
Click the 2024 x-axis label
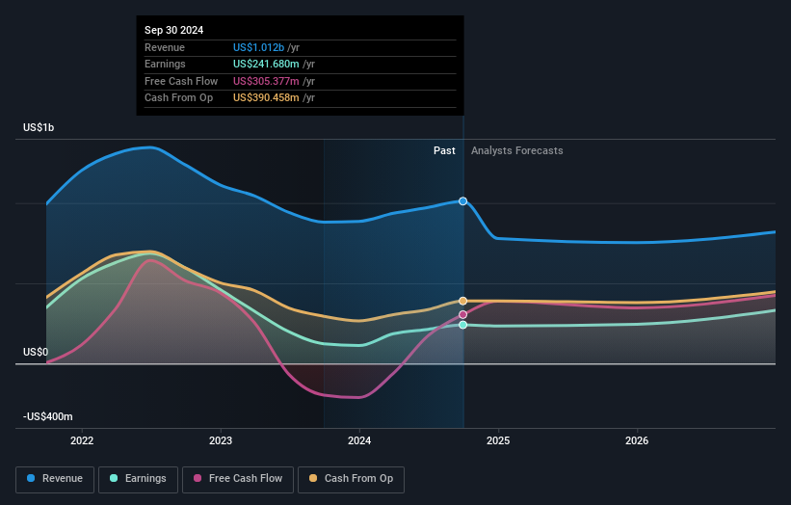(x=359, y=440)
